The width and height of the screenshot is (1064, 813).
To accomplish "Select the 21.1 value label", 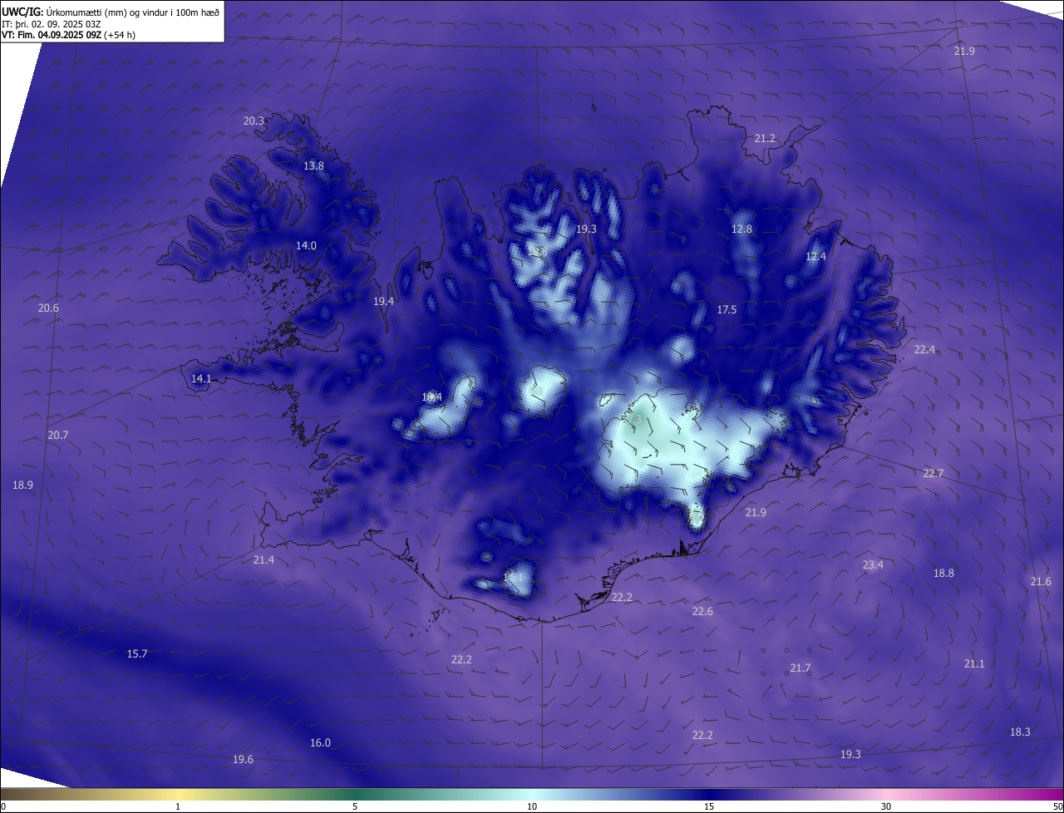I will tap(974, 664).
